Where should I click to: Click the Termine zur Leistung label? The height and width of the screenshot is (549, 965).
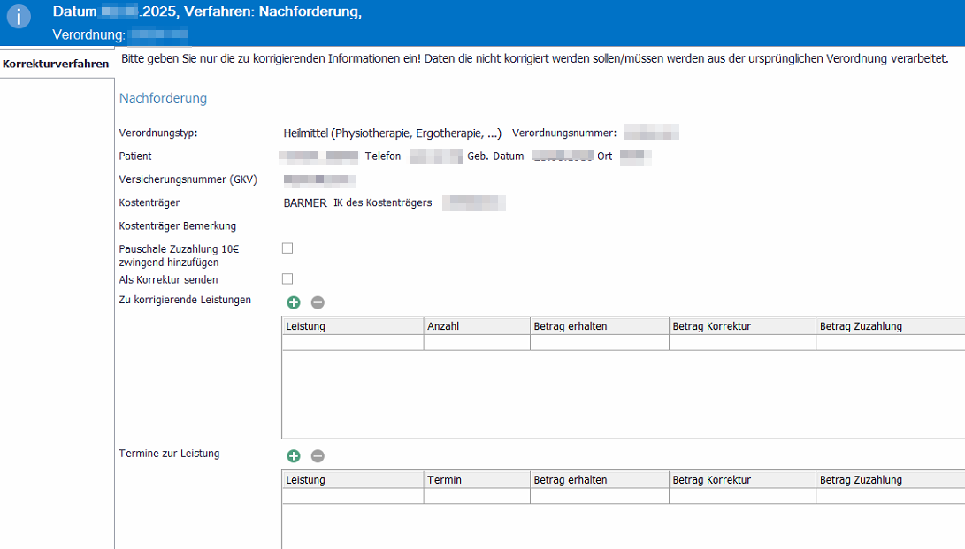tap(169, 454)
